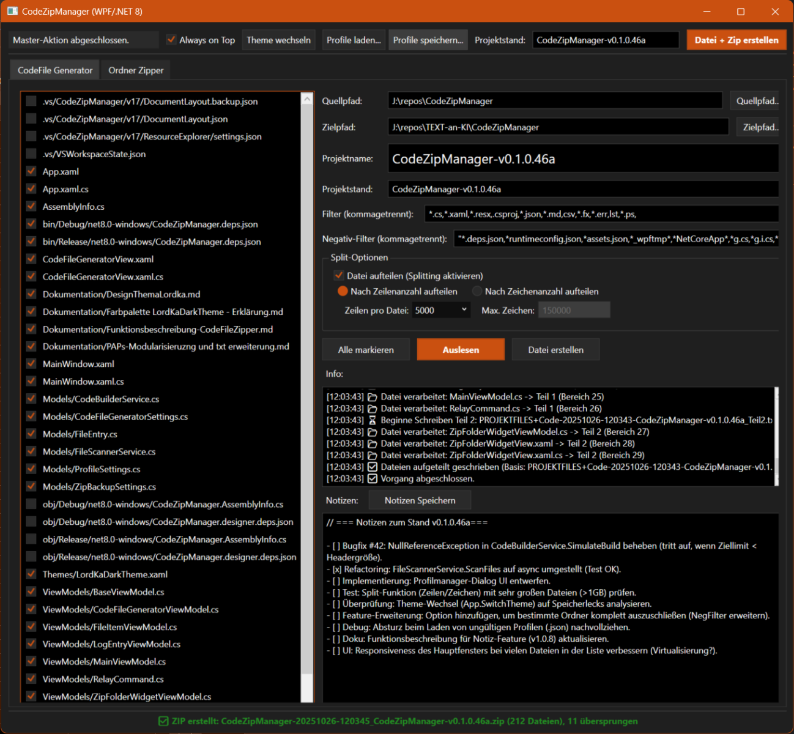Click the file list scroll-up arrow
The image size is (794, 734).
point(307,100)
